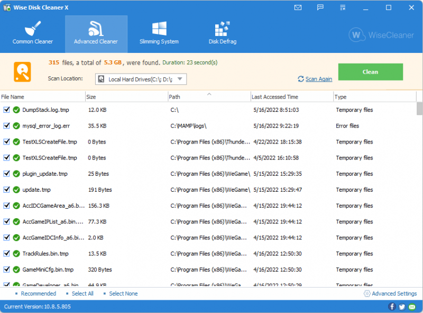Click the Scan Again refresh icon
Image resolution: width=423 pixels, height=313 pixels.
[301, 79]
